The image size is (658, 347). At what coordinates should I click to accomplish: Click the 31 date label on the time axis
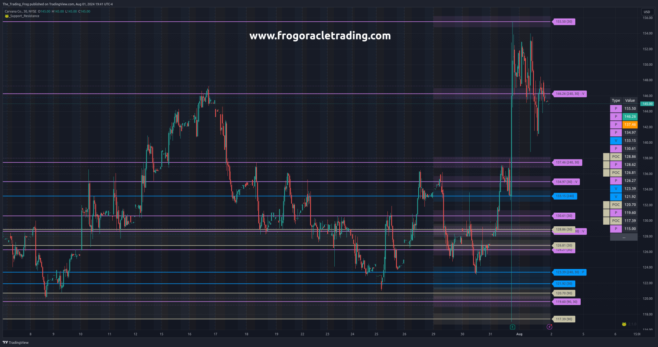(x=490, y=334)
